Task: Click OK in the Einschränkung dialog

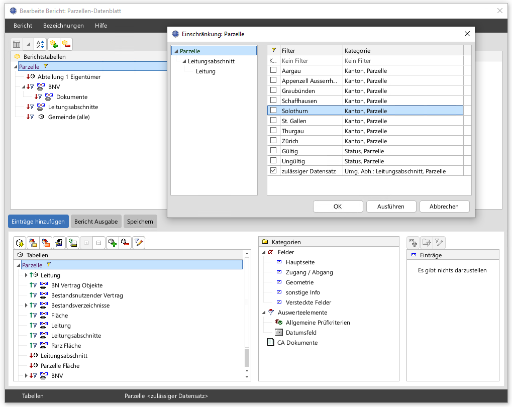Action: pos(338,207)
